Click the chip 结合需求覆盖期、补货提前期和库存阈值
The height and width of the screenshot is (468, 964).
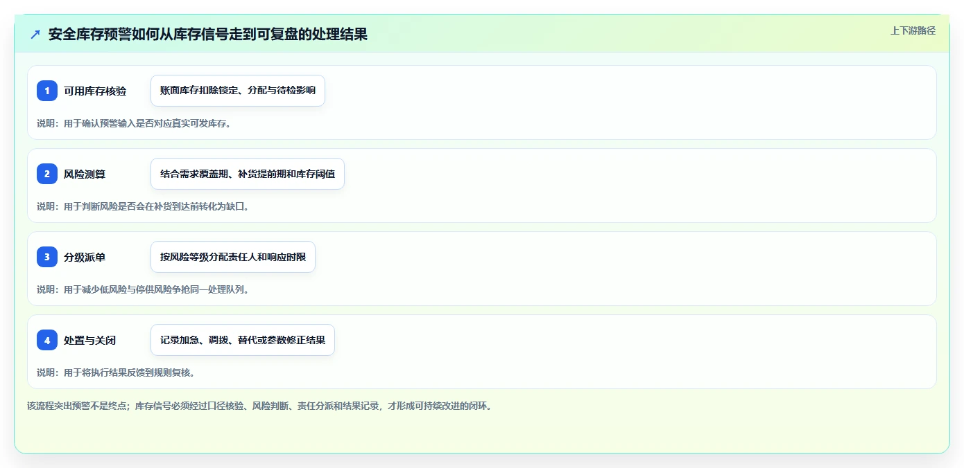tap(248, 174)
